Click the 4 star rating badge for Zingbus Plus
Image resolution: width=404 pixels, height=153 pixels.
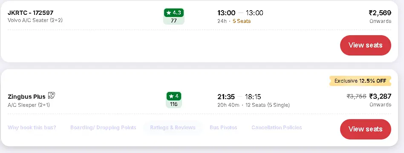click(x=174, y=96)
